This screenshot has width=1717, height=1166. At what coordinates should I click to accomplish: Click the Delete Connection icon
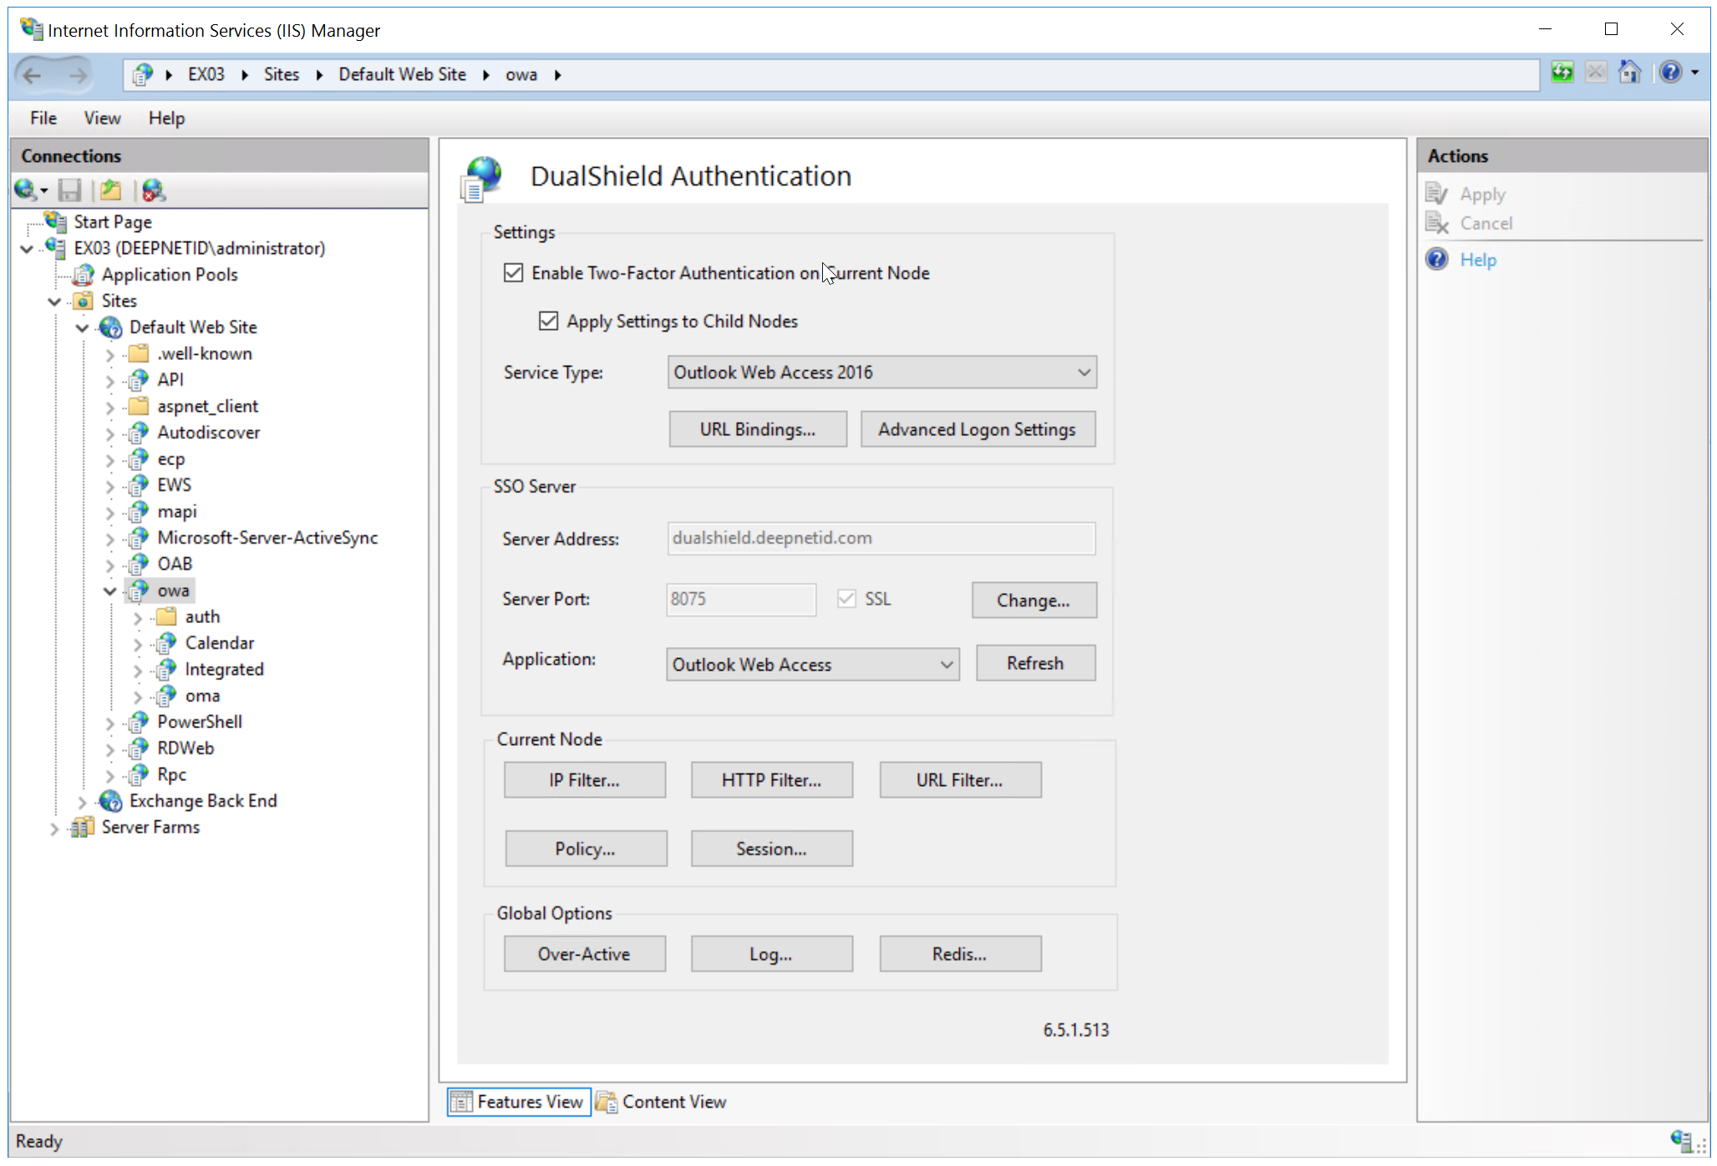coord(153,191)
